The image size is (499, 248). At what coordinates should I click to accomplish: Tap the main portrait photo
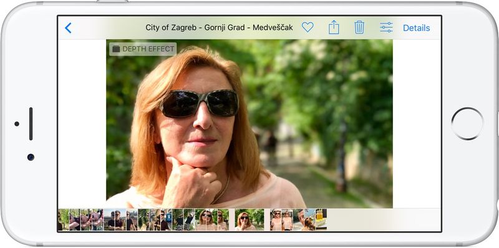(249, 123)
